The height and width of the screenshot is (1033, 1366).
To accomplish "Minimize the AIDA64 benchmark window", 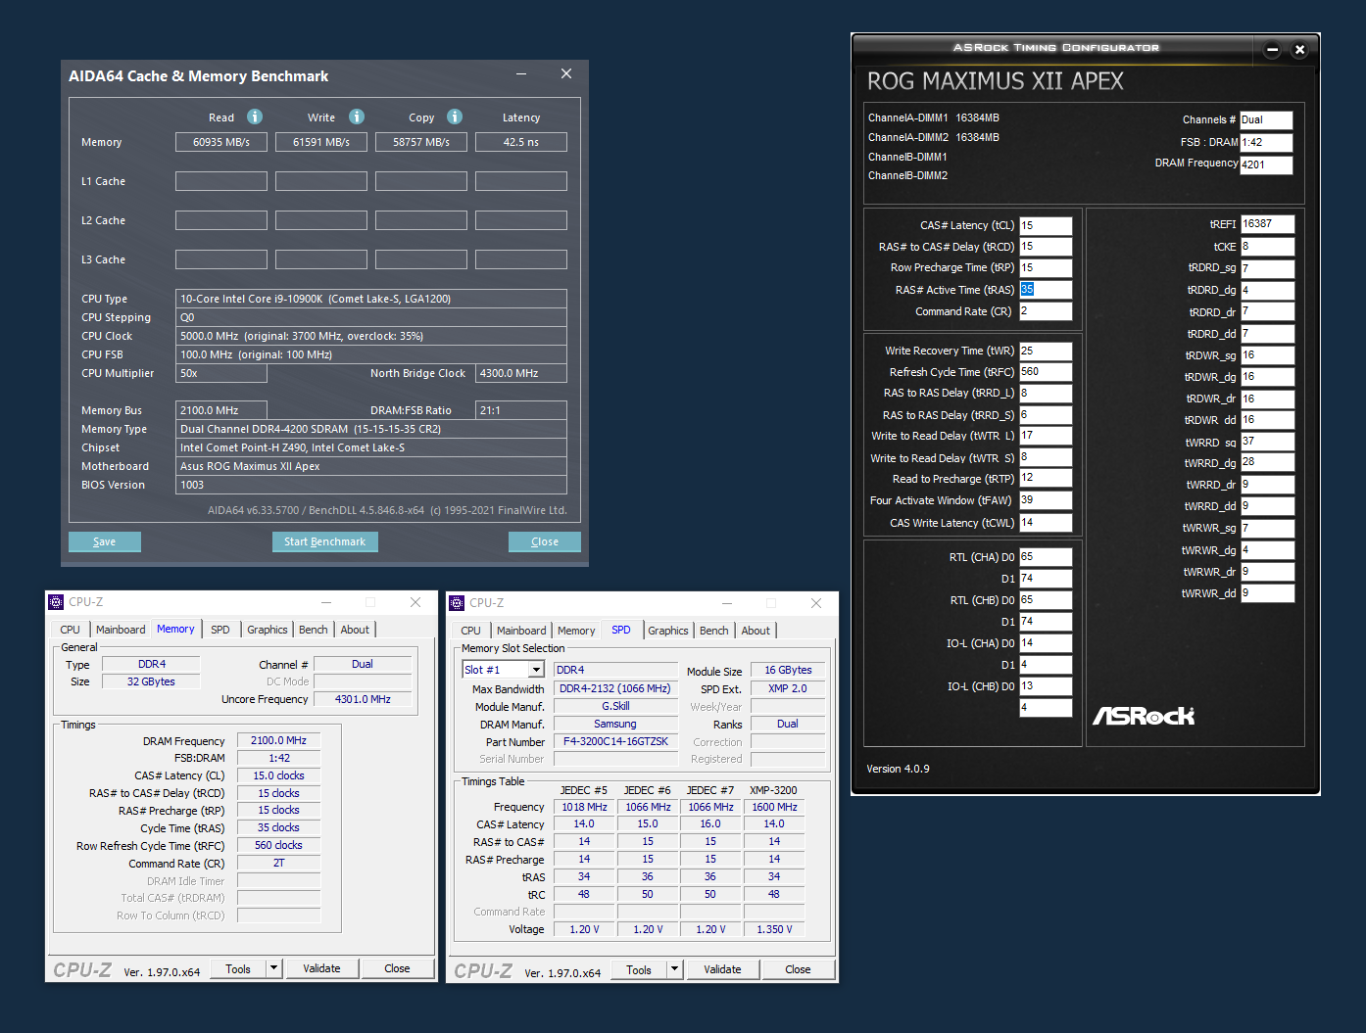I will pyautogui.click(x=521, y=74).
